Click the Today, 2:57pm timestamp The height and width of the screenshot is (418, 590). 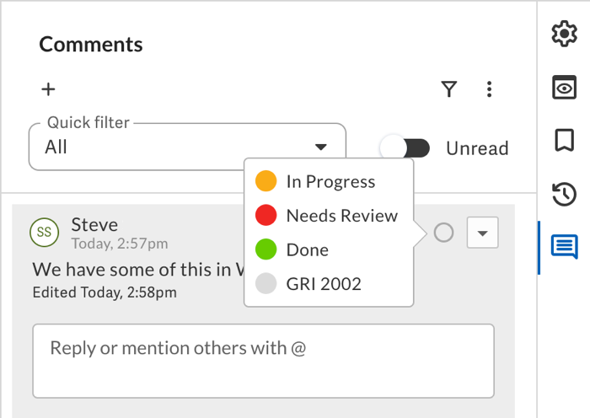120,244
